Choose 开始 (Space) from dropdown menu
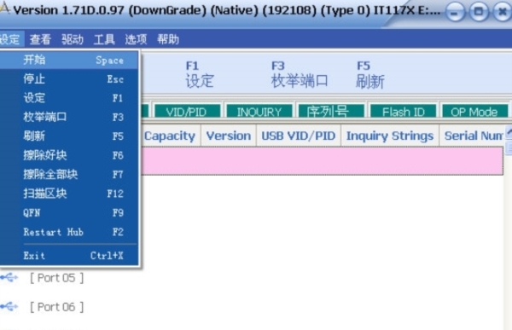The height and width of the screenshot is (330, 512). click(69, 60)
